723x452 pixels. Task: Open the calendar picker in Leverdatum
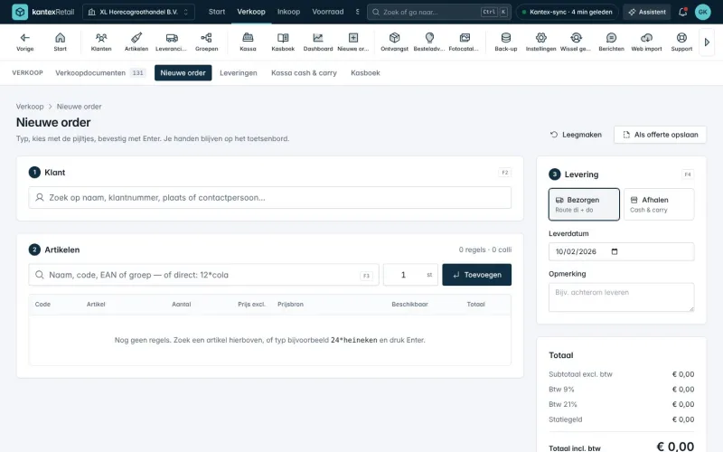615,251
